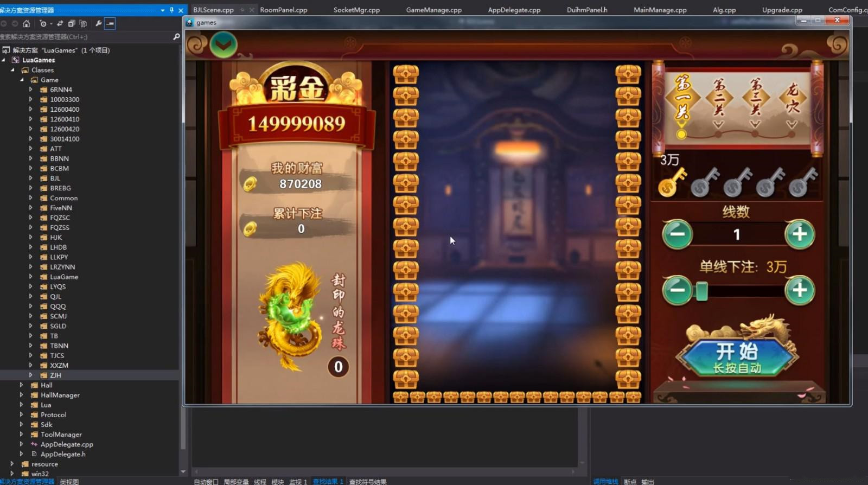This screenshot has width=868, height=485.
Task: Select the 龙穴 stage diamond
Action: (x=792, y=98)
